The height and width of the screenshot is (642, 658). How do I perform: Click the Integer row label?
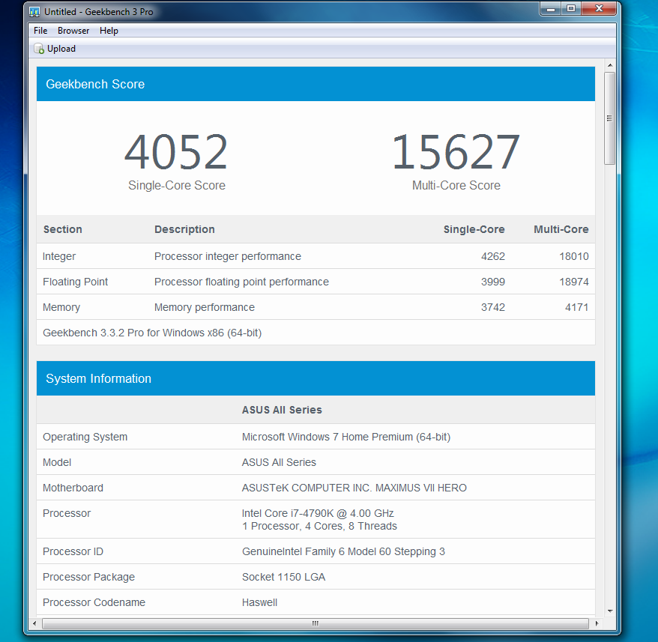[x=59, y=256]
